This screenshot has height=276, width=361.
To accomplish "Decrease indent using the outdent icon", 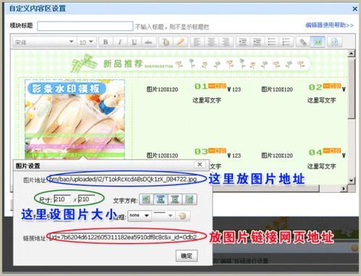I will [x=242, y=43].
